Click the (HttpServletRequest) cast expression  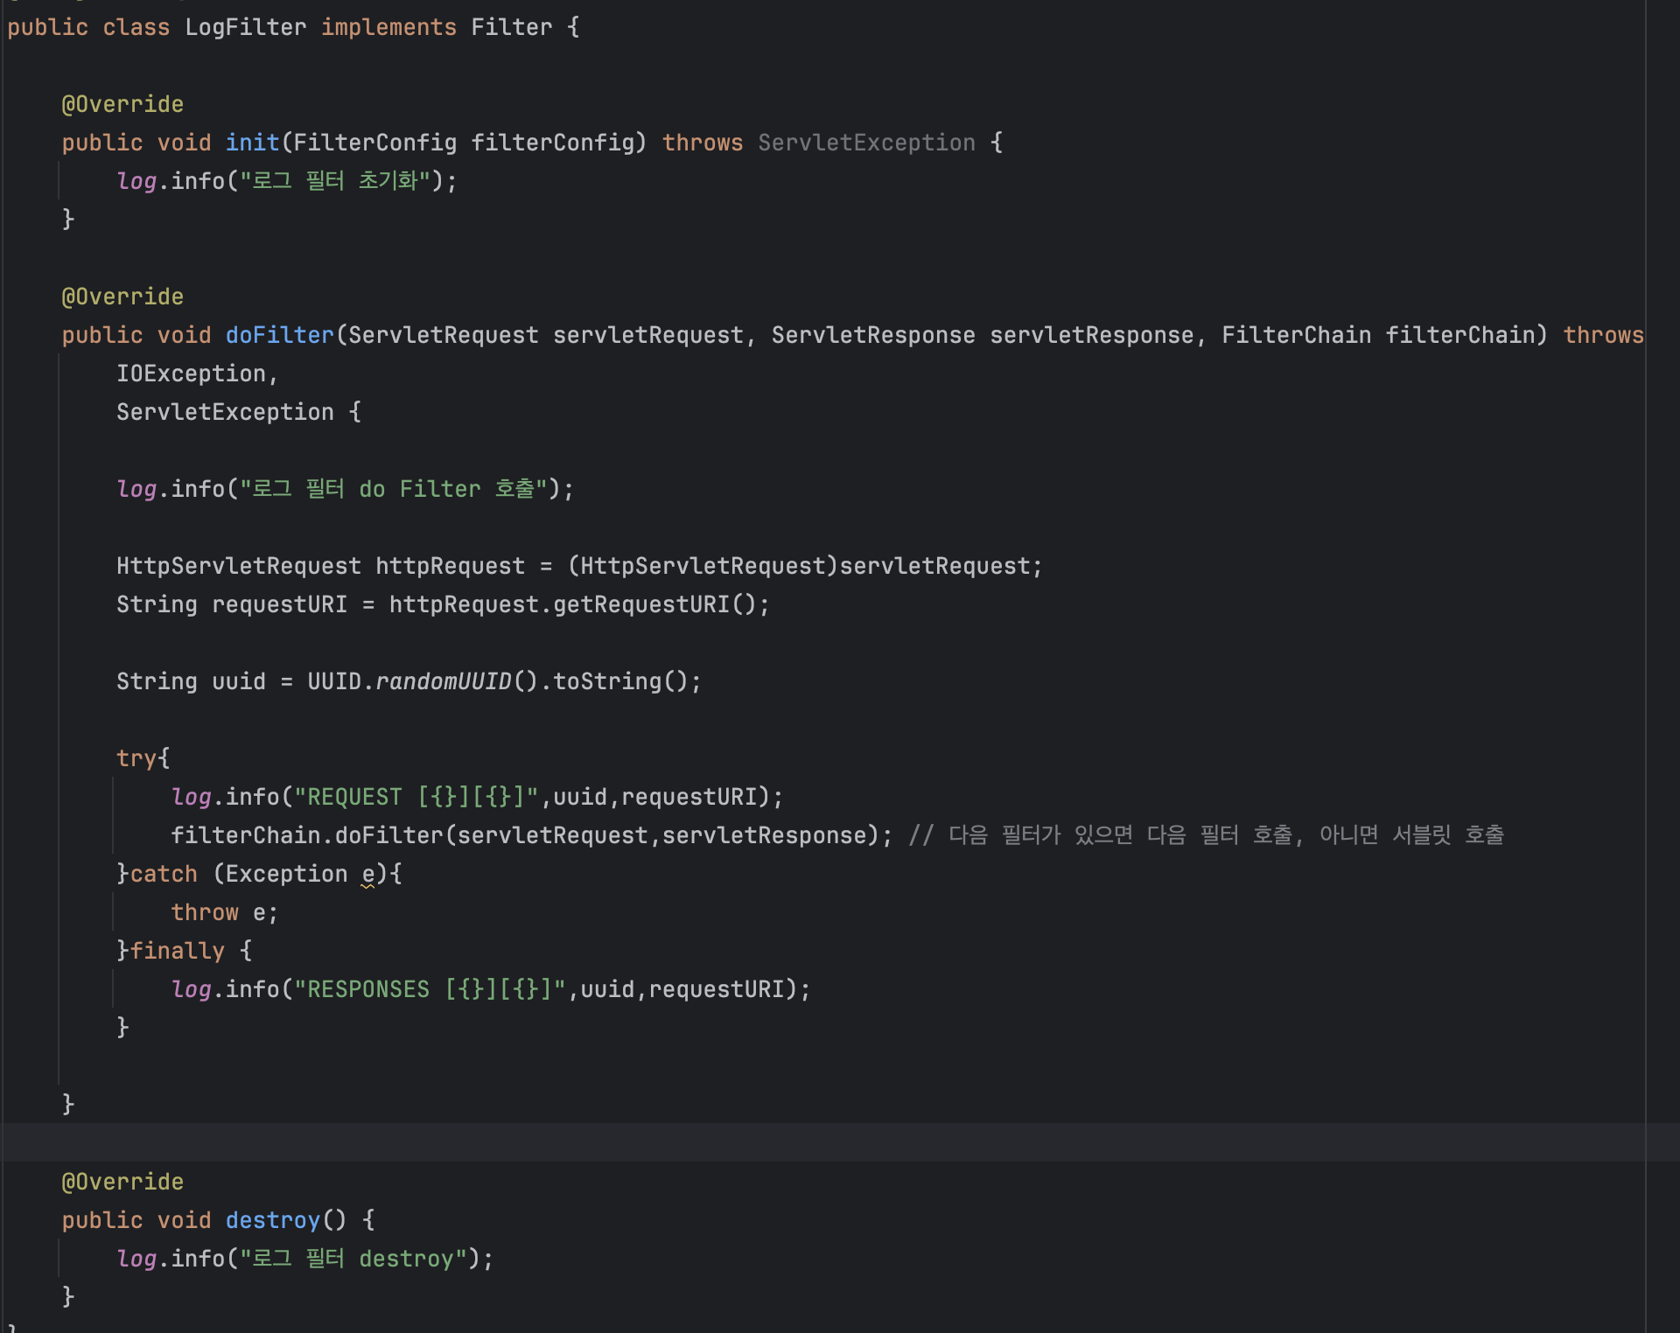pos(703,566)
